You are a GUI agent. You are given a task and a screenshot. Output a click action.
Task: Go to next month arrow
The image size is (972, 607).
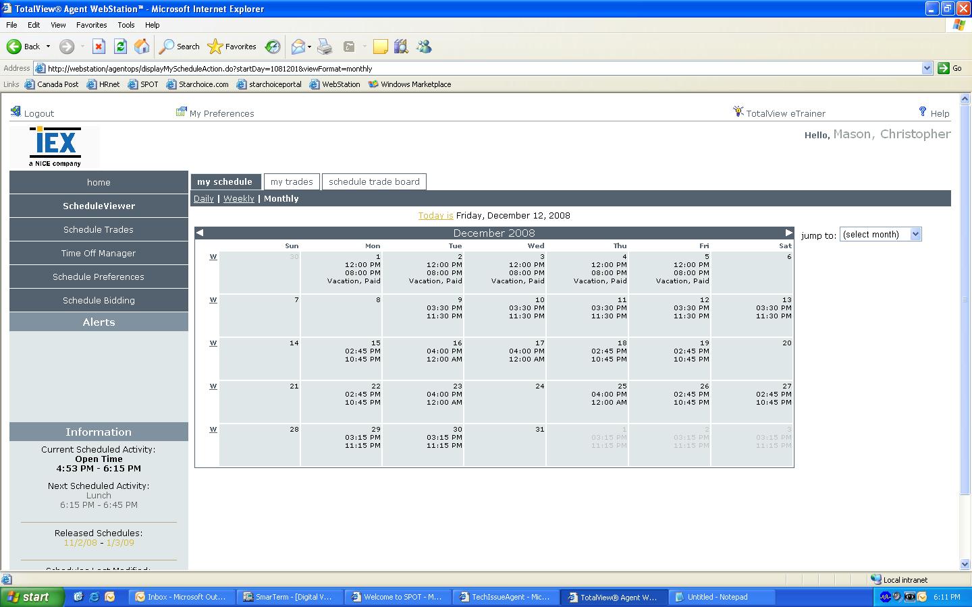788,233
